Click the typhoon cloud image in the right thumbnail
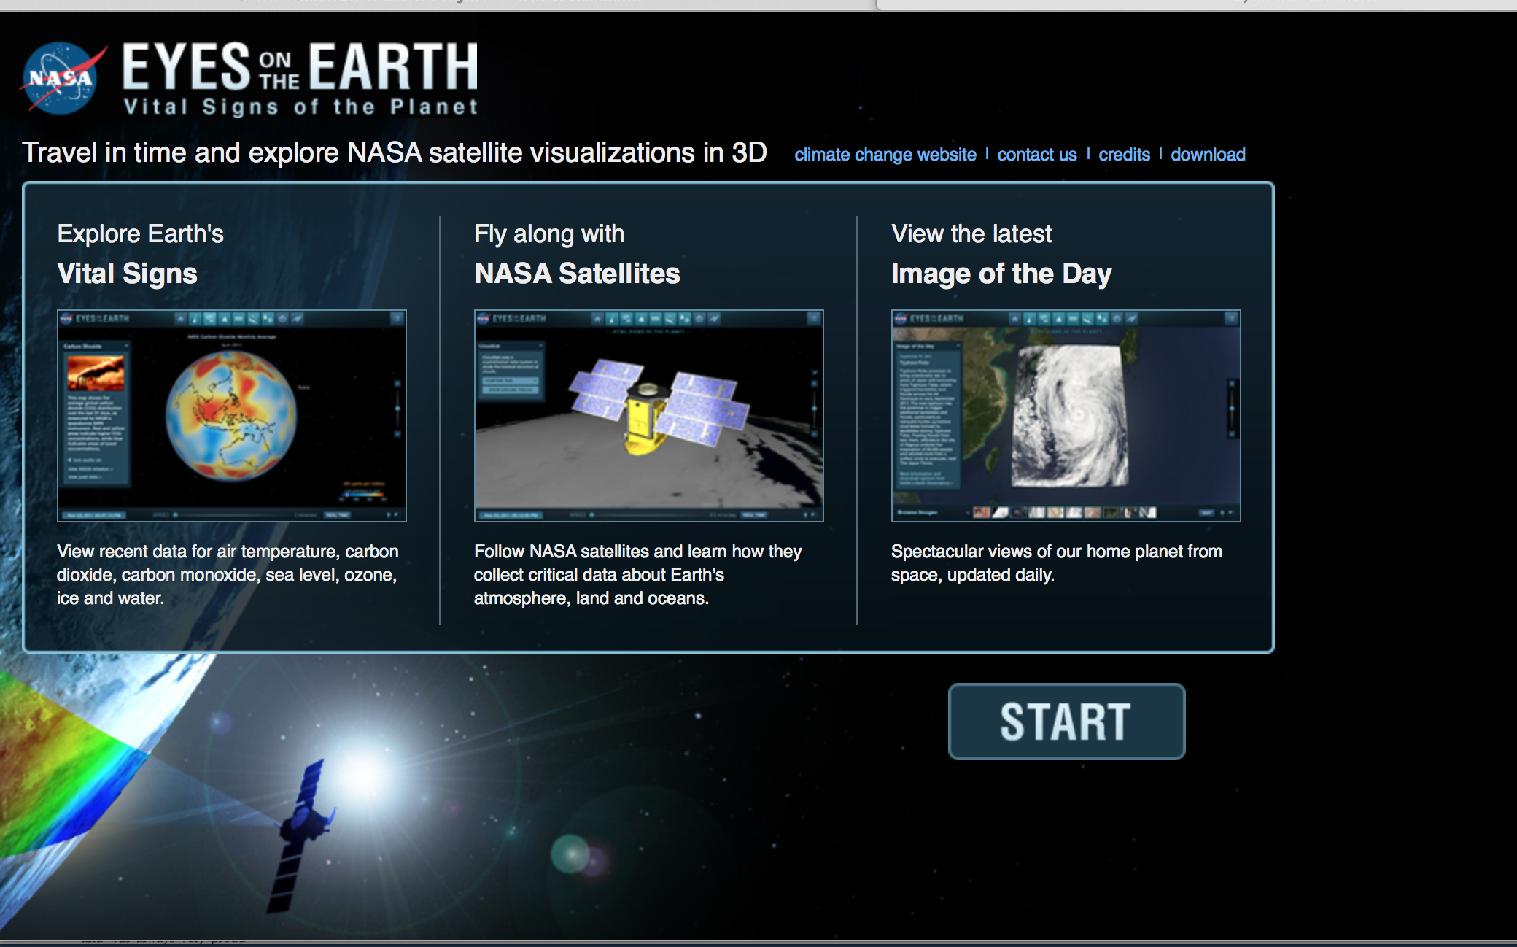This screenshot has height=947, width=1517. pyautogui.click(x=1069, y=417)
